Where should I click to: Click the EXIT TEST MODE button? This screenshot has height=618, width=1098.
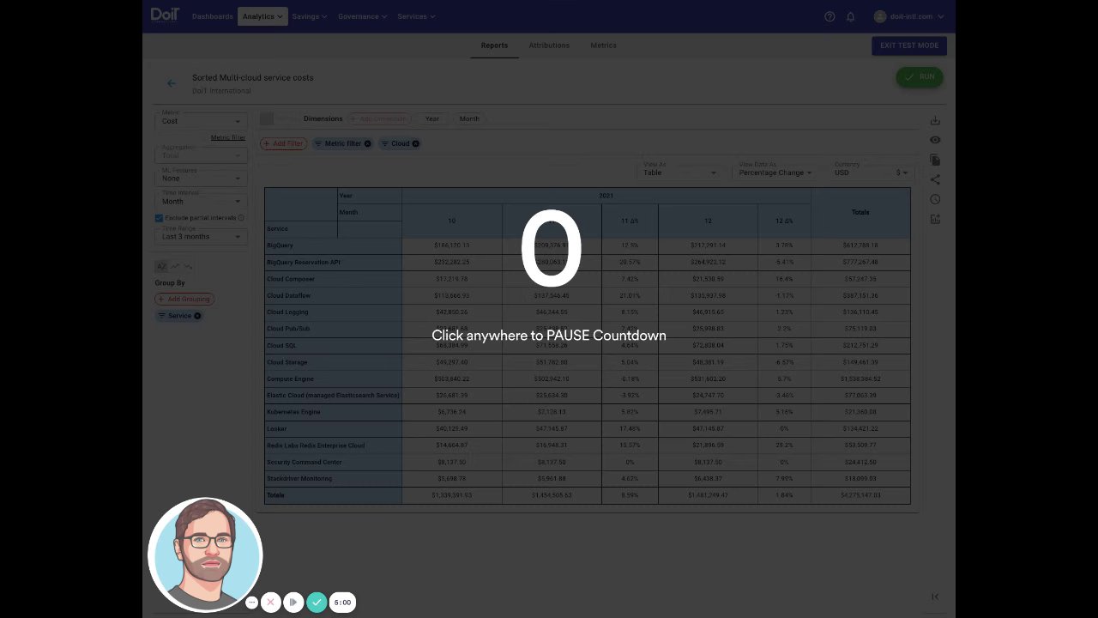tap(909, 45)
